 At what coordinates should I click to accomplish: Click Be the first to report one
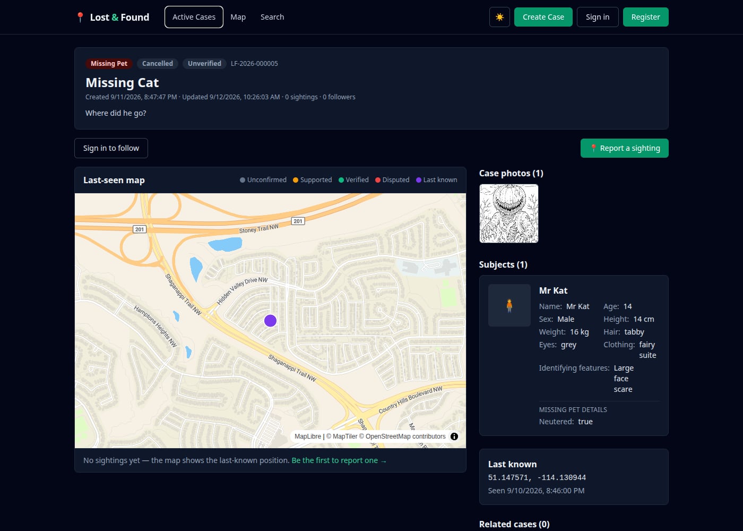(339, 460)
